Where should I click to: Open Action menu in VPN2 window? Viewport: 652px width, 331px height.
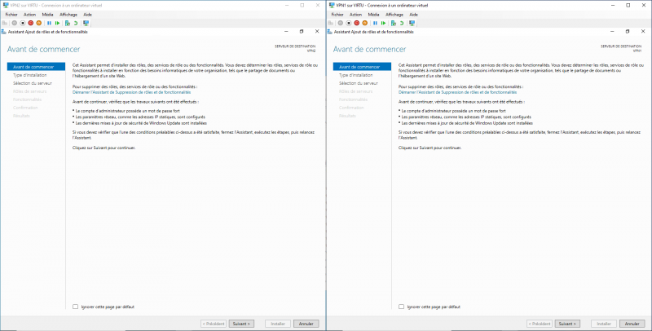(29, 15)
